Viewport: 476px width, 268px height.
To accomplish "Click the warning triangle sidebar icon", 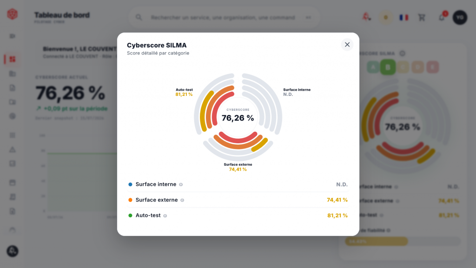I will tap(13, 149).
